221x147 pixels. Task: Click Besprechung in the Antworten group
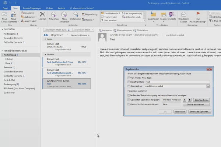[x=90, y=14]
